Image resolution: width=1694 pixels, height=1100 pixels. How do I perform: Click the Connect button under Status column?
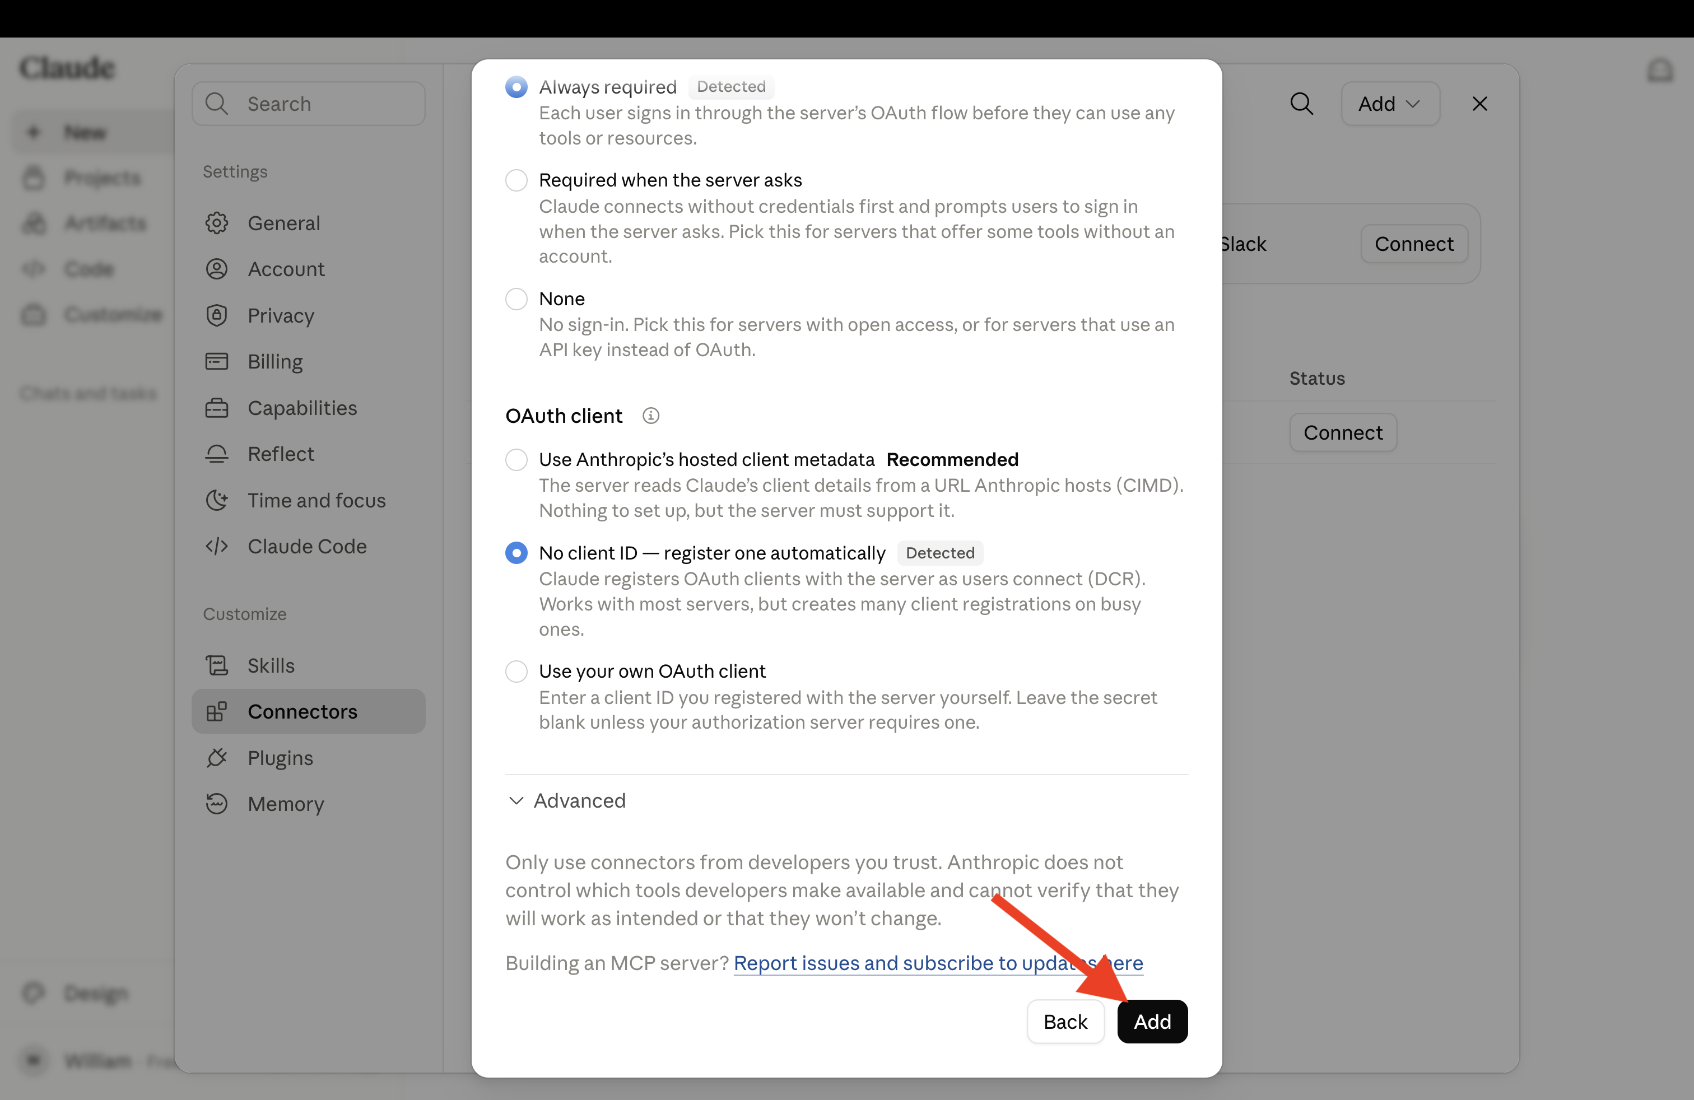(x=1342, y=432)
